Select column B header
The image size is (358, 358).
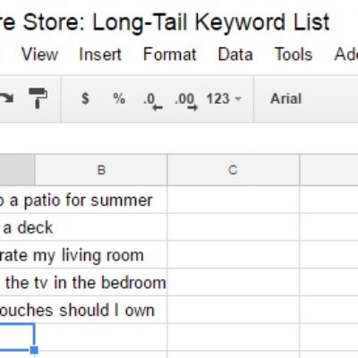pyautogui.click(x=101, y=170)
